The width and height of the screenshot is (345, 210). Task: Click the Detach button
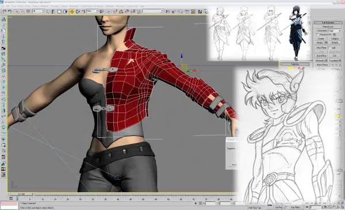click(x=335, y=42)
